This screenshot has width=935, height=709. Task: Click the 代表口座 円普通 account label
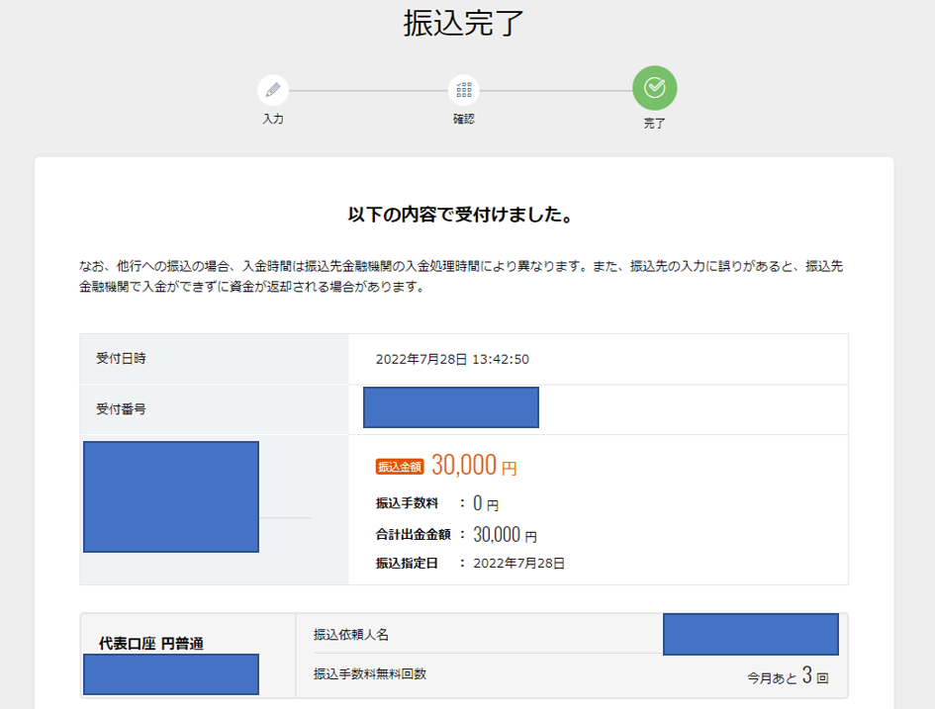158,643
